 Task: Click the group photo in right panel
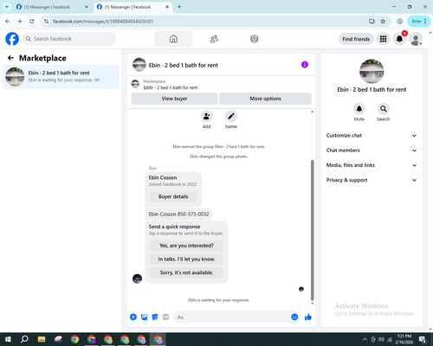pos(372,71)
